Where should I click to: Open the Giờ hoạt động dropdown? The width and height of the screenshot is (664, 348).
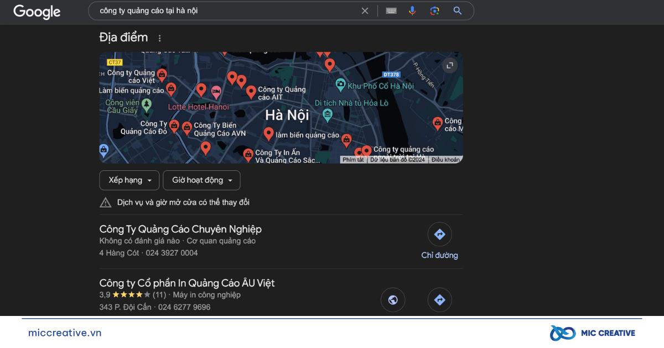(x=201, y=180)
